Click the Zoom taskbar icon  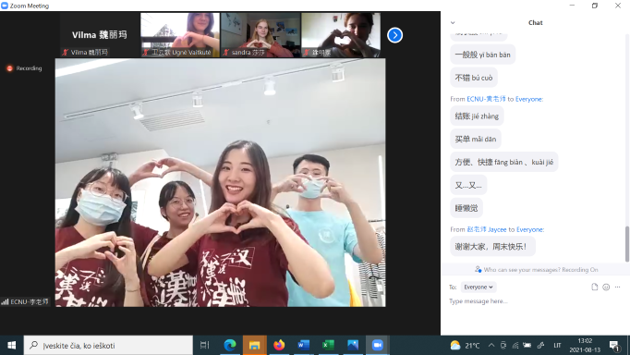pyautogui.click(x=377, y=346)
